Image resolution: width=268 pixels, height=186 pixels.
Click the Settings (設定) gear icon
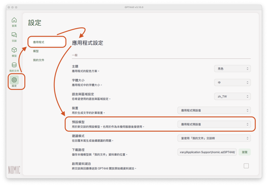(x=14, y=80)
